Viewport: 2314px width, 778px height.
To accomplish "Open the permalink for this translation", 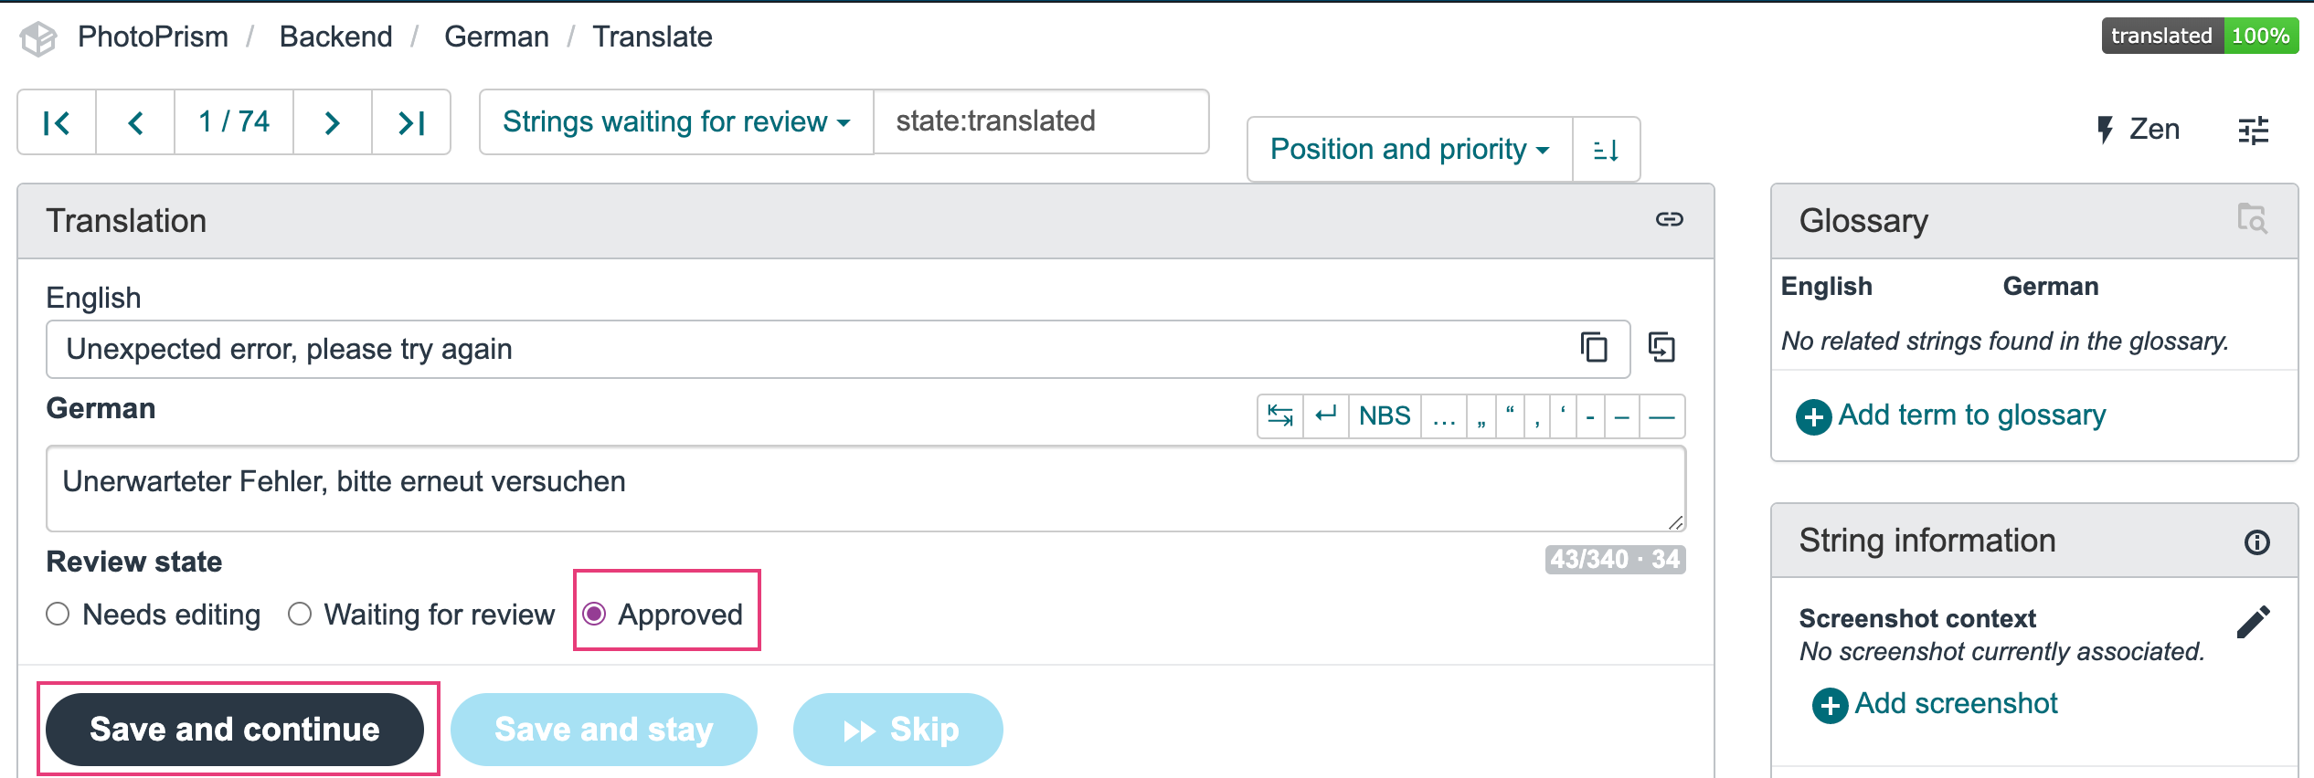I will pos(1669,219).
